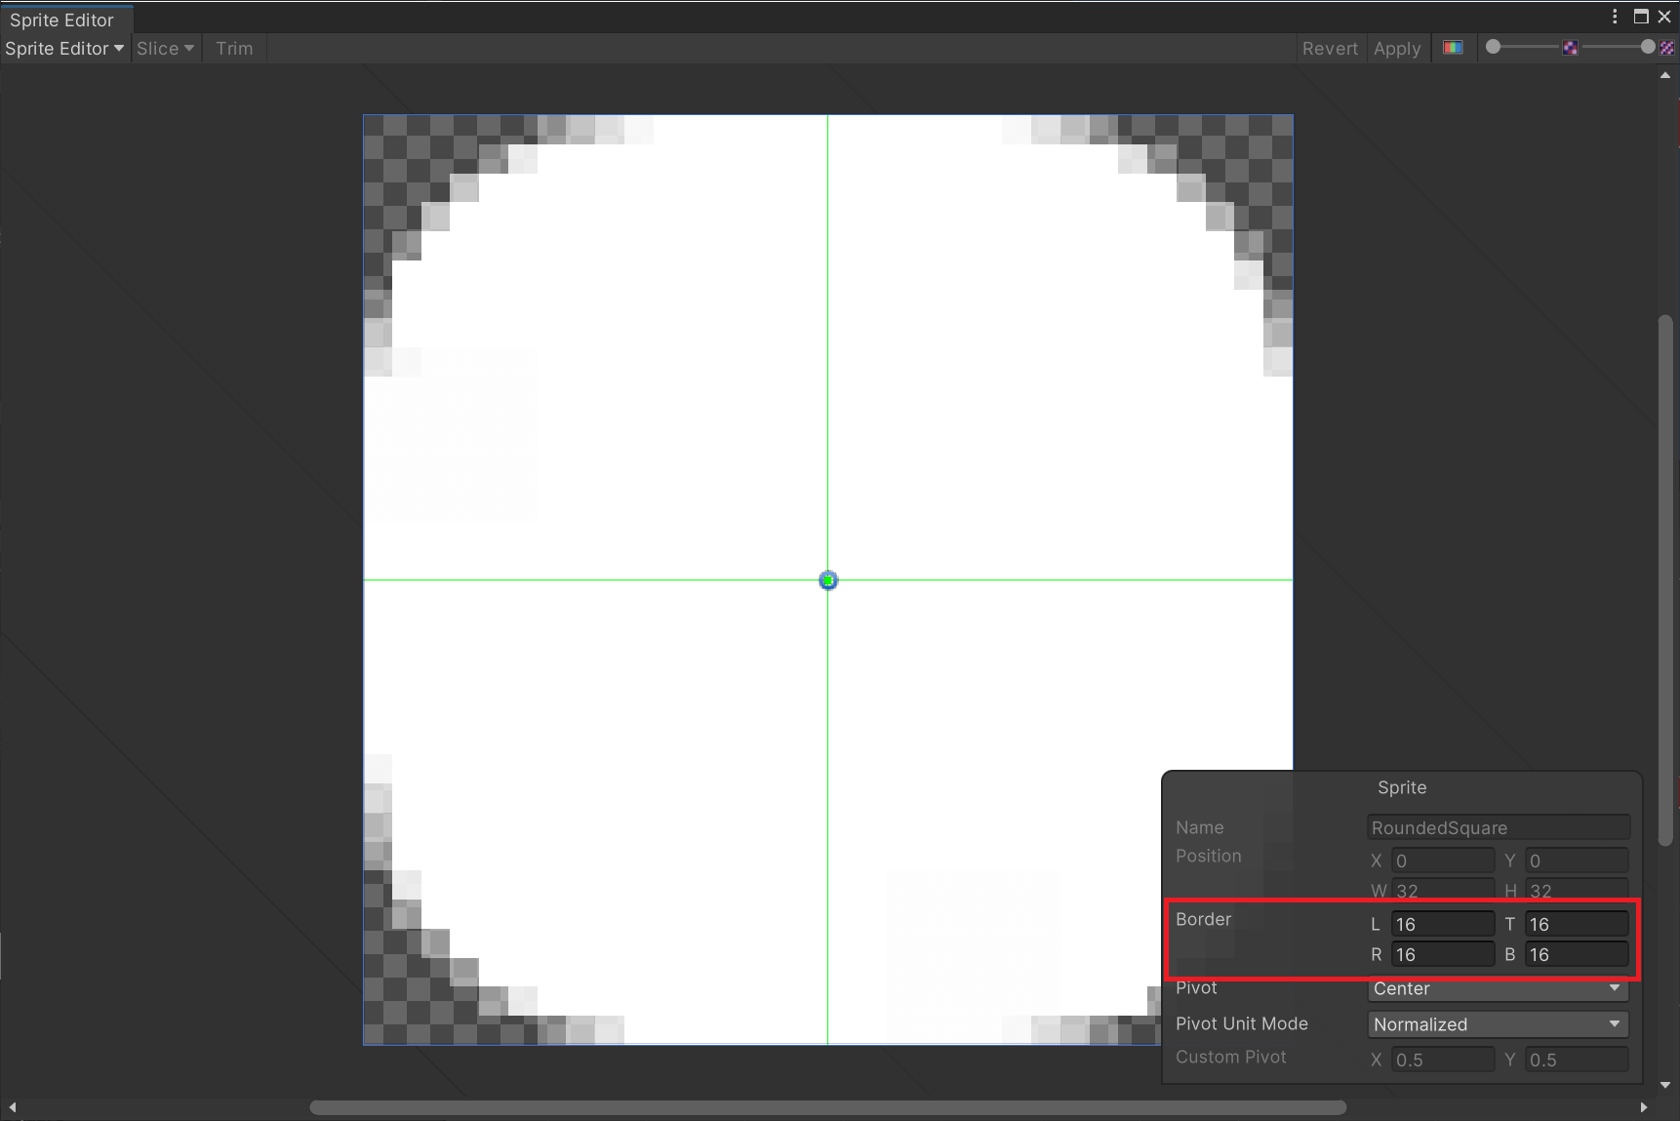The image size is (1680, 1121).
Task: Click the Position label in sprite panel
Action: [1208, 856]
